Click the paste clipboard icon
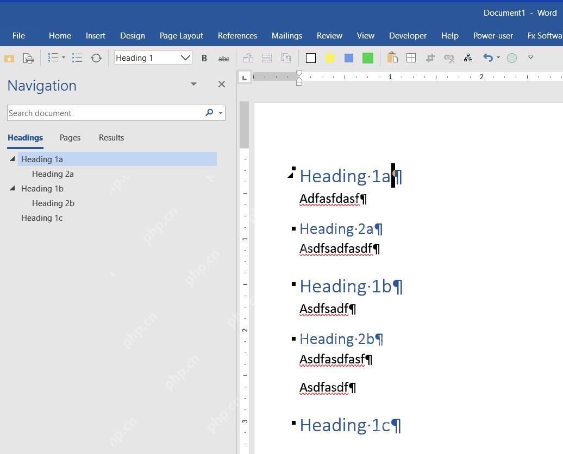 tap(392, 57)
